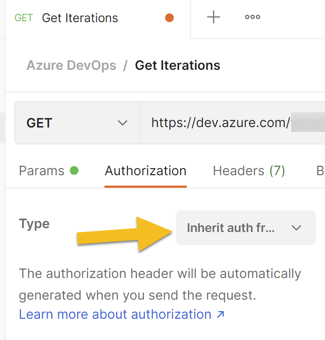Select the Authorization tab
The height and width of the screenshot is (340, 325).
tap(146, 171)
